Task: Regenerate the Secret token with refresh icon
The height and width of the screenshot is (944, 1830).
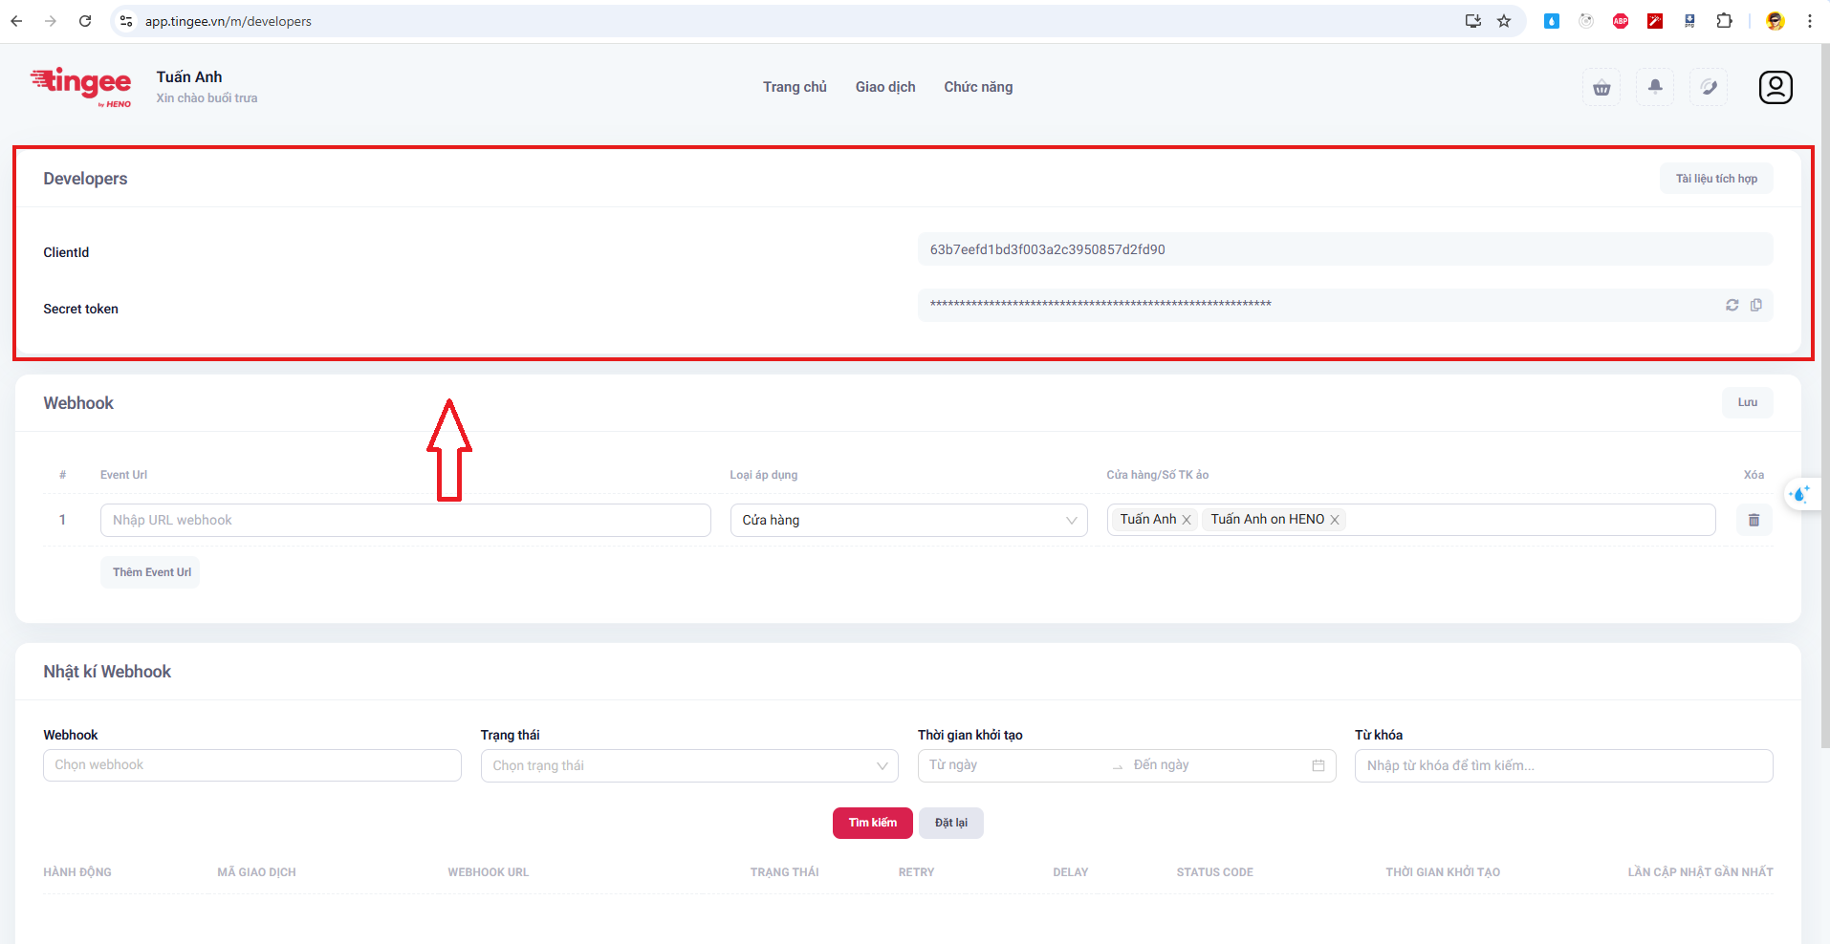Action: [x=1732, y=305]
